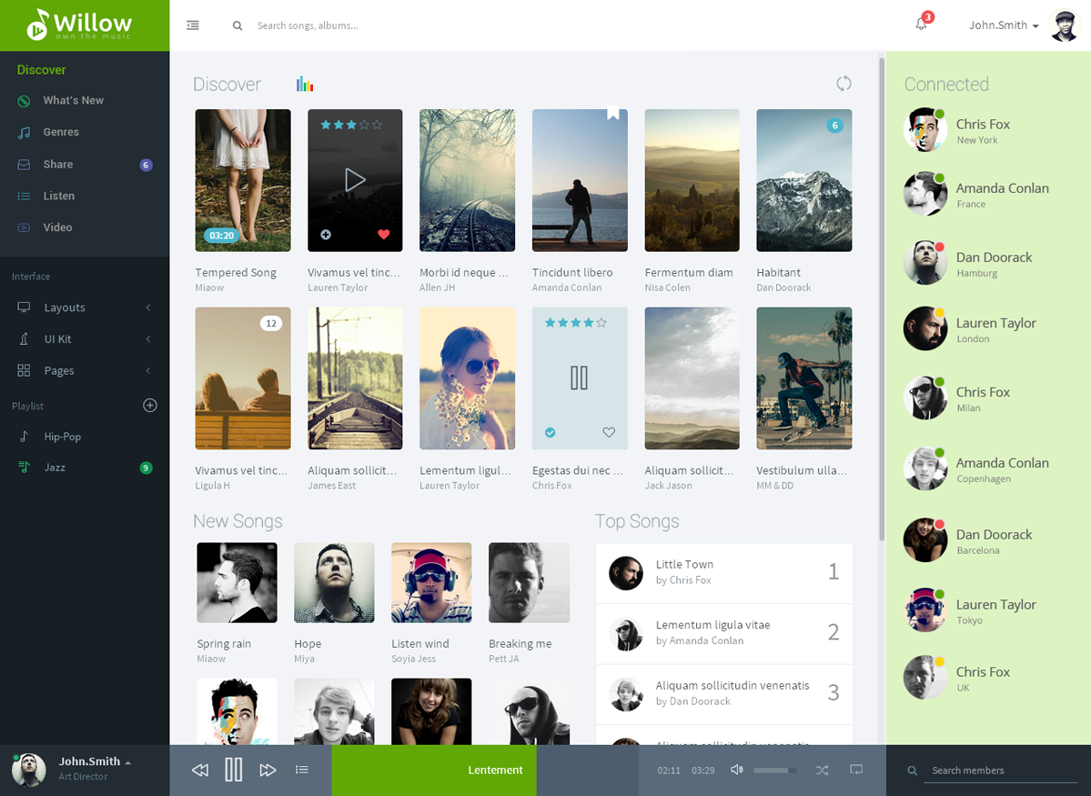Toggle heart outline on Egestas dui card

[x=609, y=432]
